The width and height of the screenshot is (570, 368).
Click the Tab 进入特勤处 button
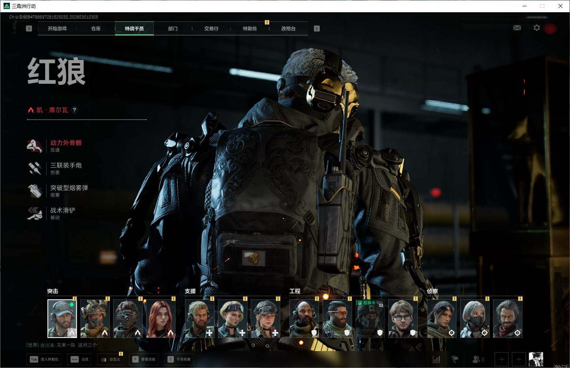pos(44,359)
